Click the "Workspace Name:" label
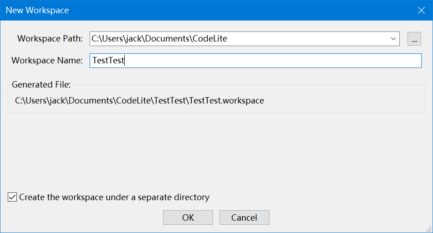Screen dimensions: 433x233 click(x=47, y=60)
